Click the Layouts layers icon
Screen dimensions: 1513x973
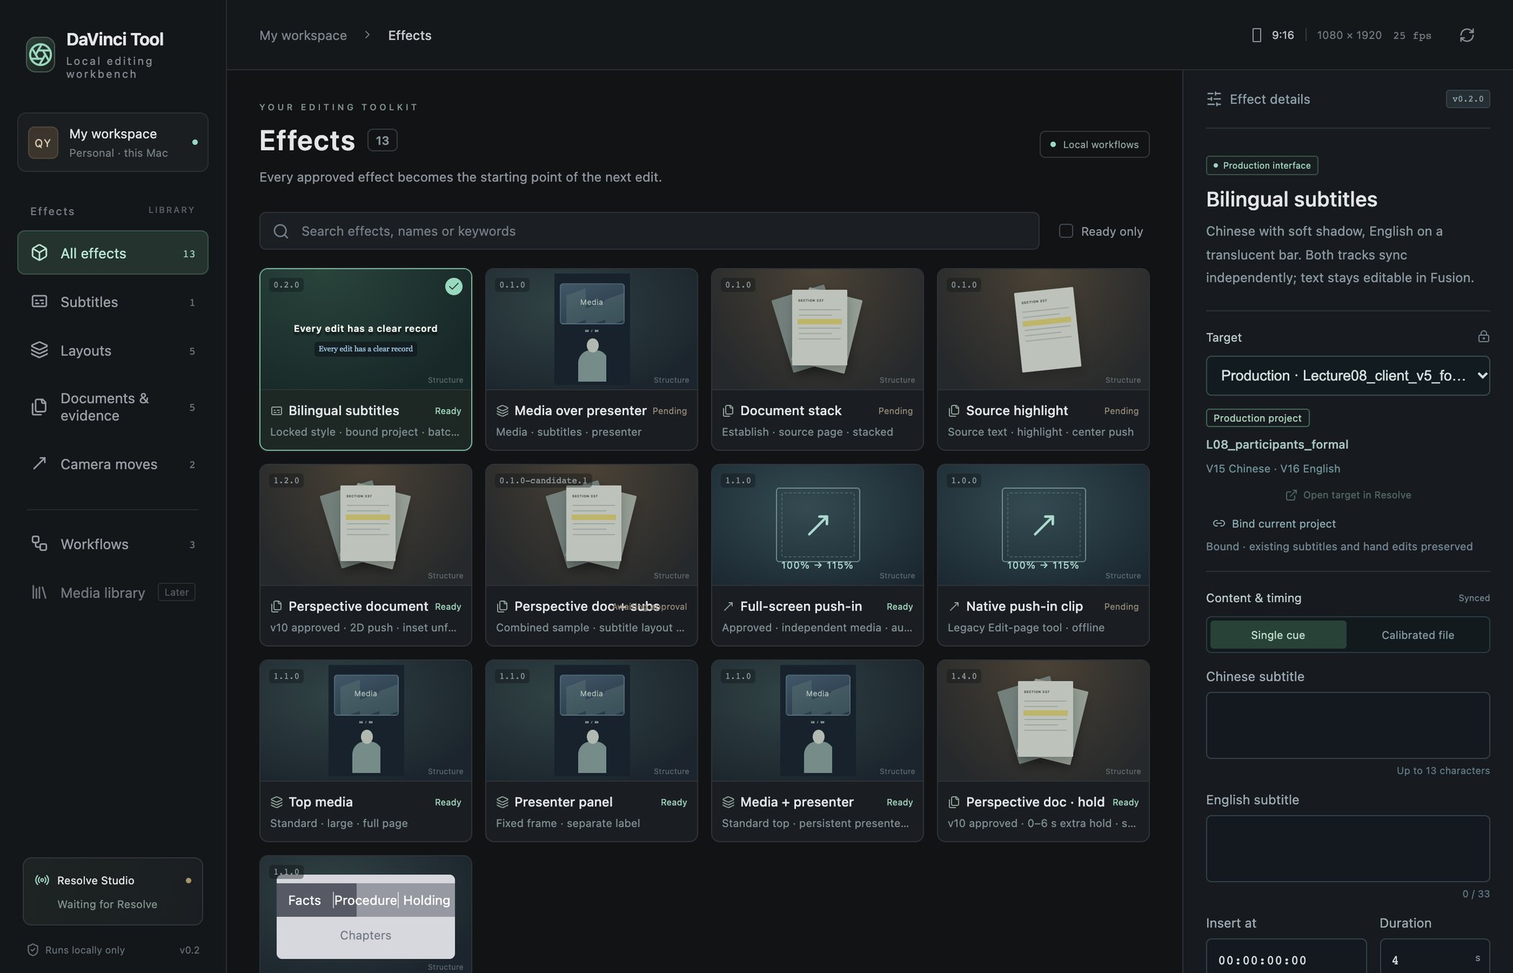pos(40,350)
